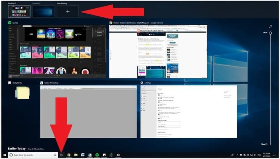Screen dimensions: 280x159
Task: Open the Adobe Photoshop window preview
Action: coord(88,111)
